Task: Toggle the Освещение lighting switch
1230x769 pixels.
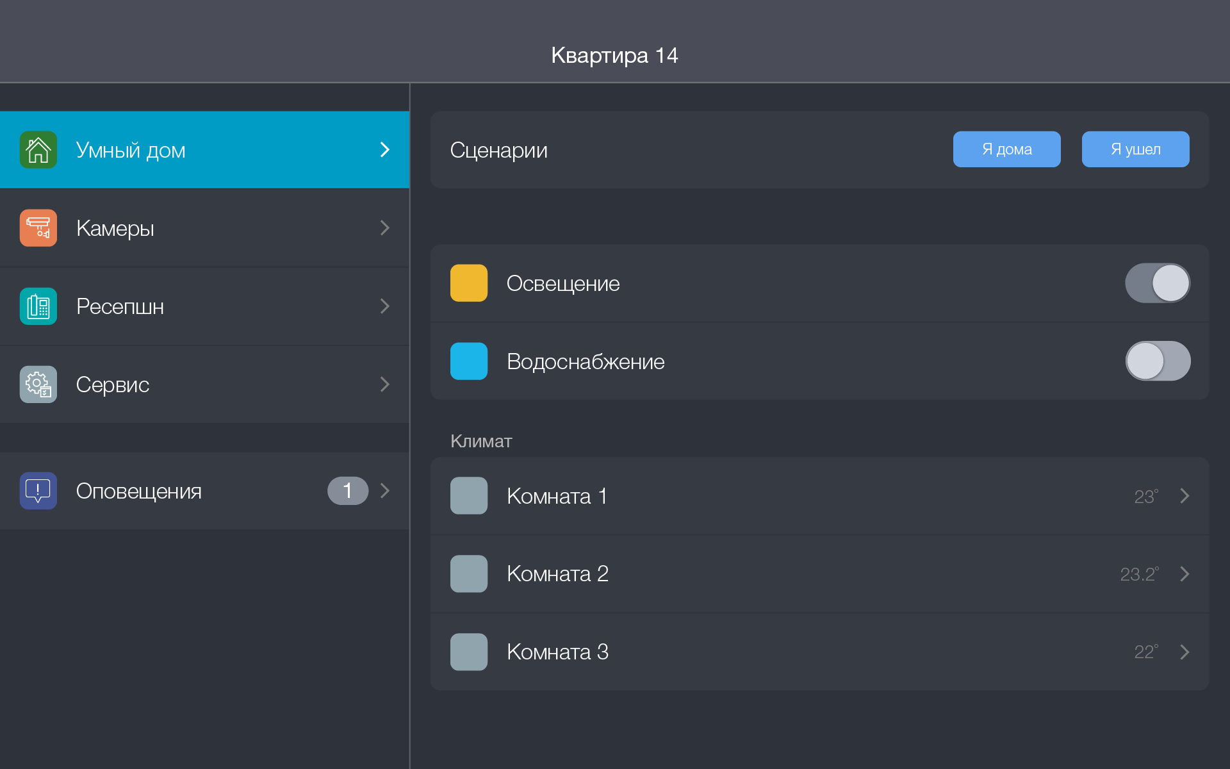Action: [1158, 283]
